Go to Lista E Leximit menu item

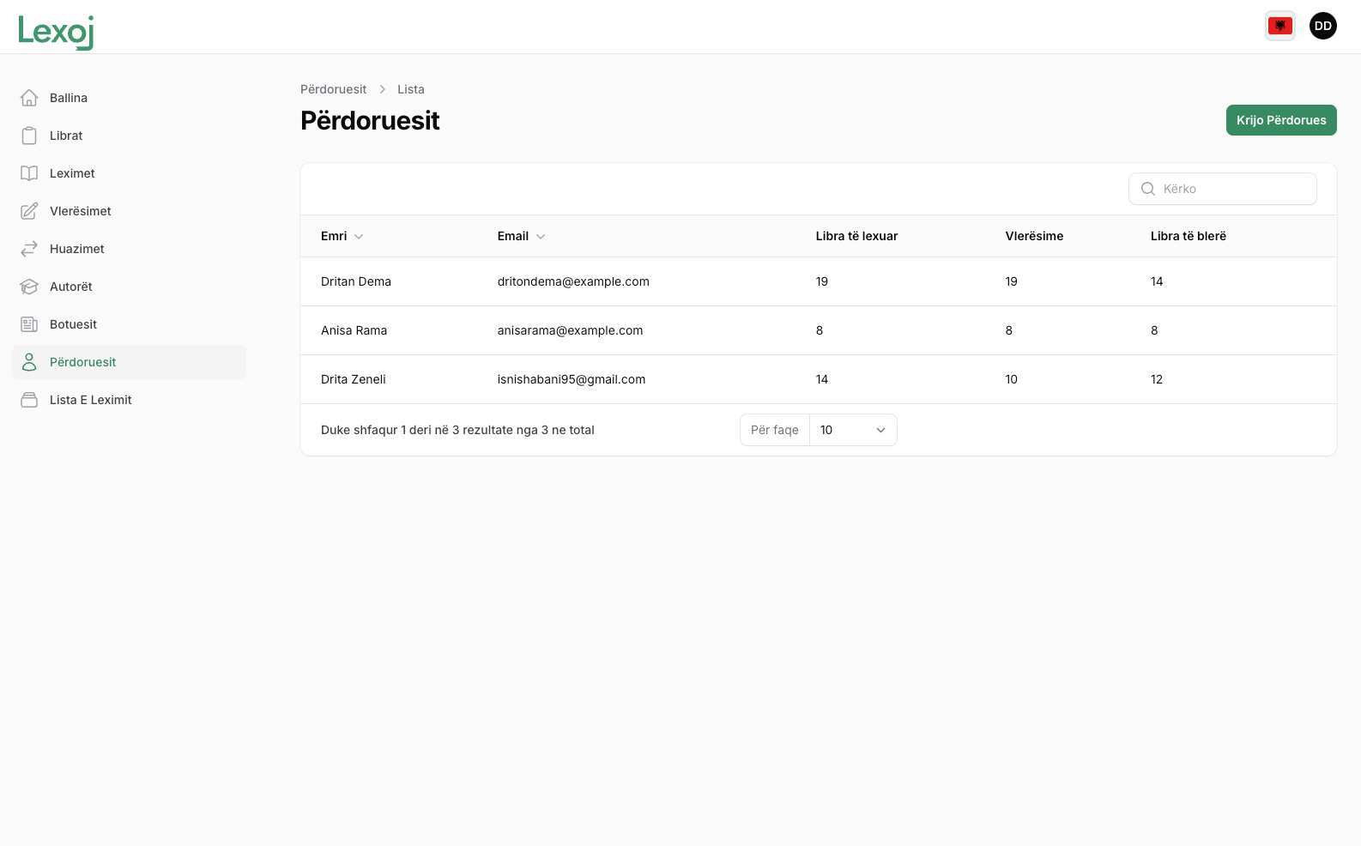pyautogui.click(x=91, y=400)
